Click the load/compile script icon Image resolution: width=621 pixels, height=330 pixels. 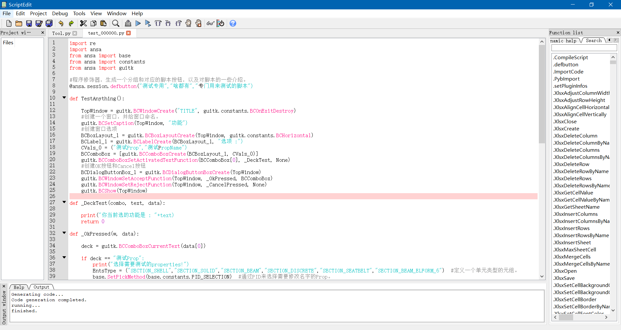128,23
